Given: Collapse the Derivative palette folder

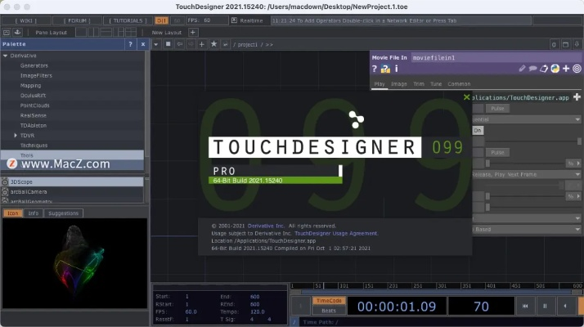Looking at the screenshot, I should click(x=5, y=56).
